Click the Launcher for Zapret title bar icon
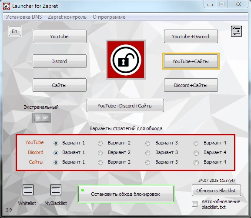Screen dimensions: 251x218 point(7,6)
